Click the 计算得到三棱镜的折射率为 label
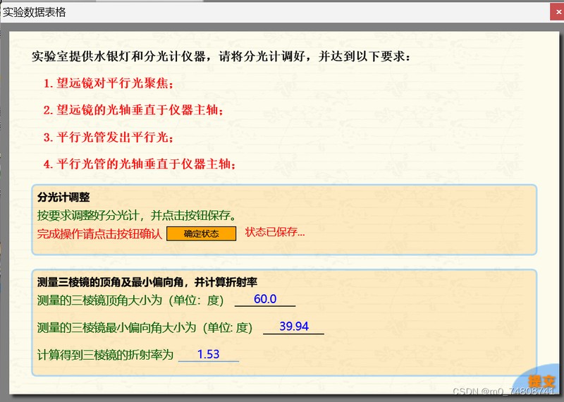 (105, 355)
